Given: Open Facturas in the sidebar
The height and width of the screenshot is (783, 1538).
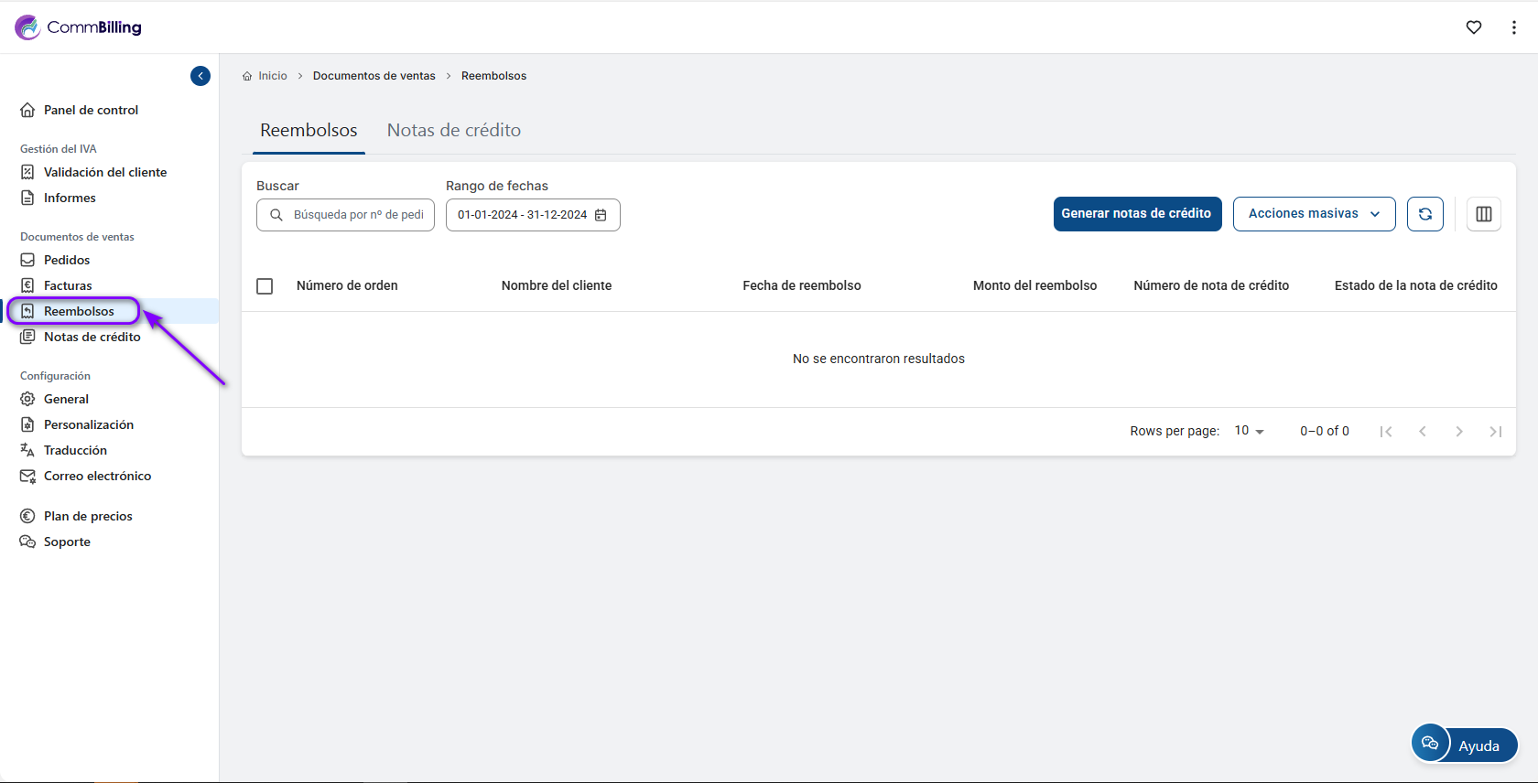Looking at the screenshot, I should (68, 285).
